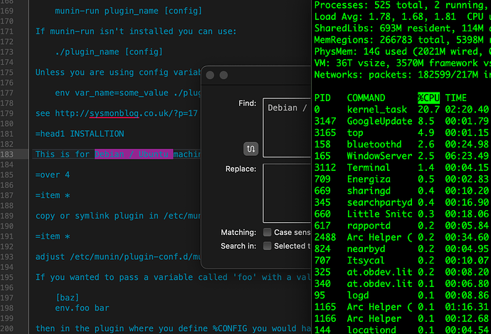Viewport: 491px width, 334px height.
Task: Click the 'If munin-run isn't installed' line
Action: (x=136, y=31)
